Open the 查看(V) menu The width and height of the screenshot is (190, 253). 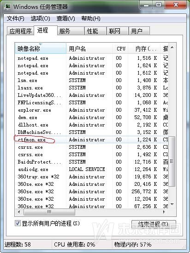[65, 19]
